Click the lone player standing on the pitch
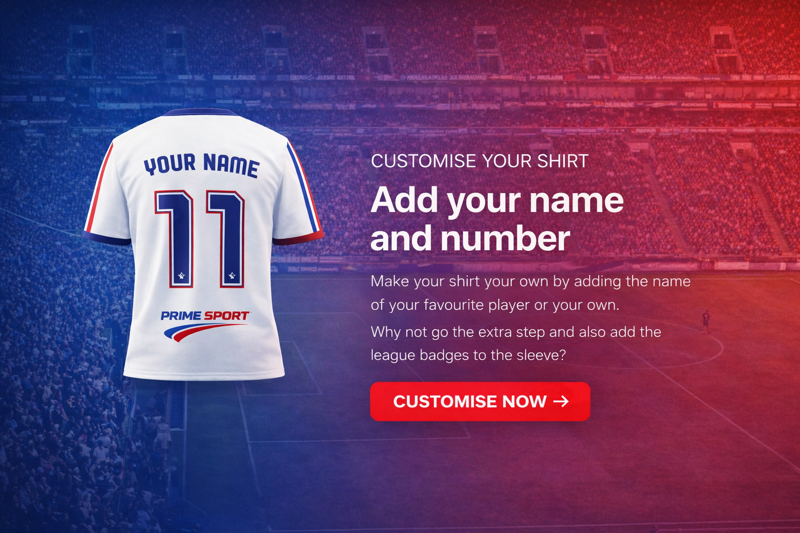This screenshot has height=533, width=800. point(706,321)
